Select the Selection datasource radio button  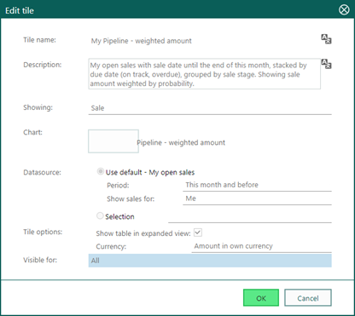[x=100, y=215]
